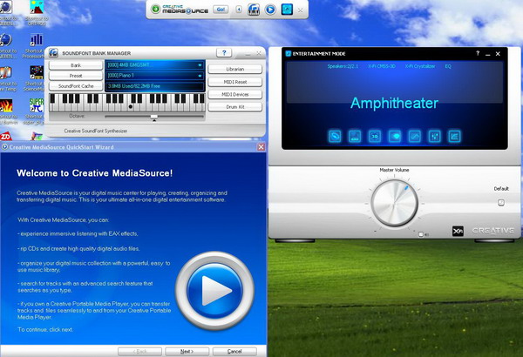This screenshot has height=357, width=523.
Task: Close the QuickStart Wizard window
Action: tap(261, 147)
